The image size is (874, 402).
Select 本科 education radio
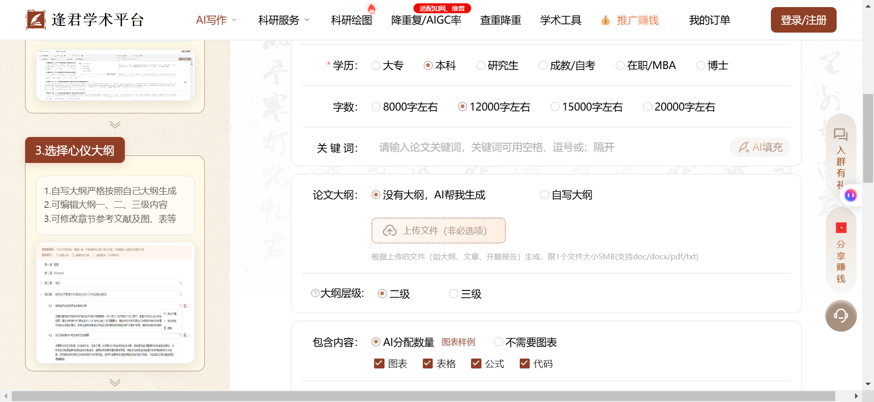428,66
